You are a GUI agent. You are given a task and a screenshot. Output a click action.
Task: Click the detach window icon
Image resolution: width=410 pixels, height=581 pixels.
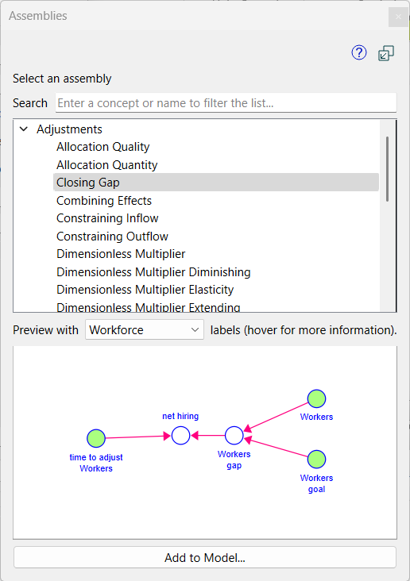coord(386,53)
